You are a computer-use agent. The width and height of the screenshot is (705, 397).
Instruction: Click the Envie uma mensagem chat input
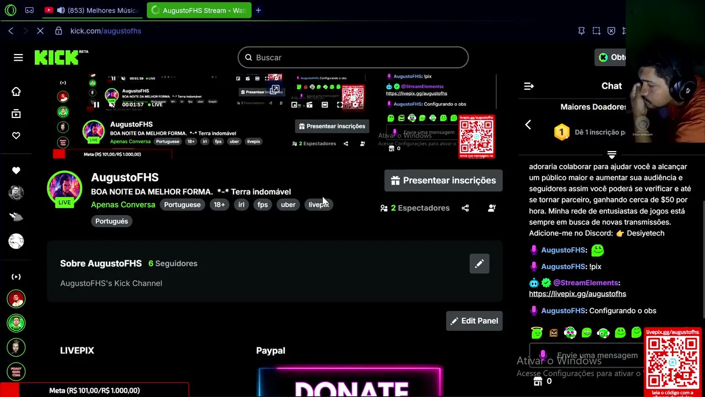[587, 356]
